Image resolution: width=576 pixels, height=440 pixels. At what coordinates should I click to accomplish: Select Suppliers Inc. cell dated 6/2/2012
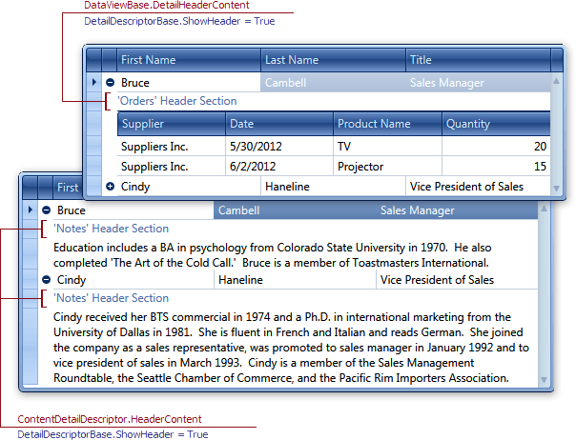(172, 167)
